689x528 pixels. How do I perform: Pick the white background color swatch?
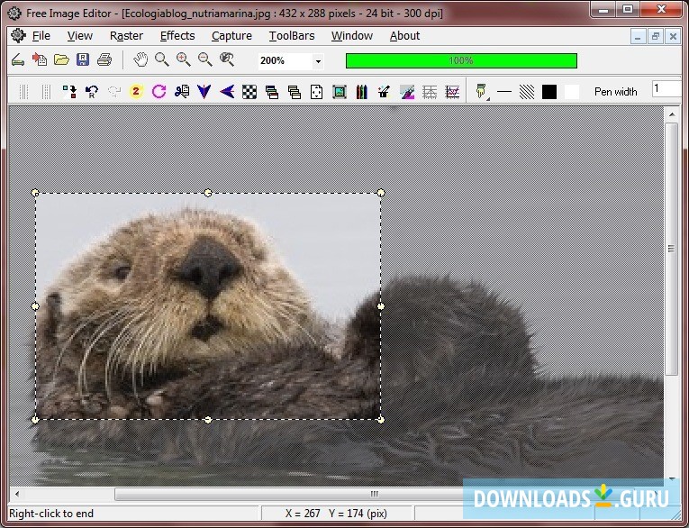[572, 92]
